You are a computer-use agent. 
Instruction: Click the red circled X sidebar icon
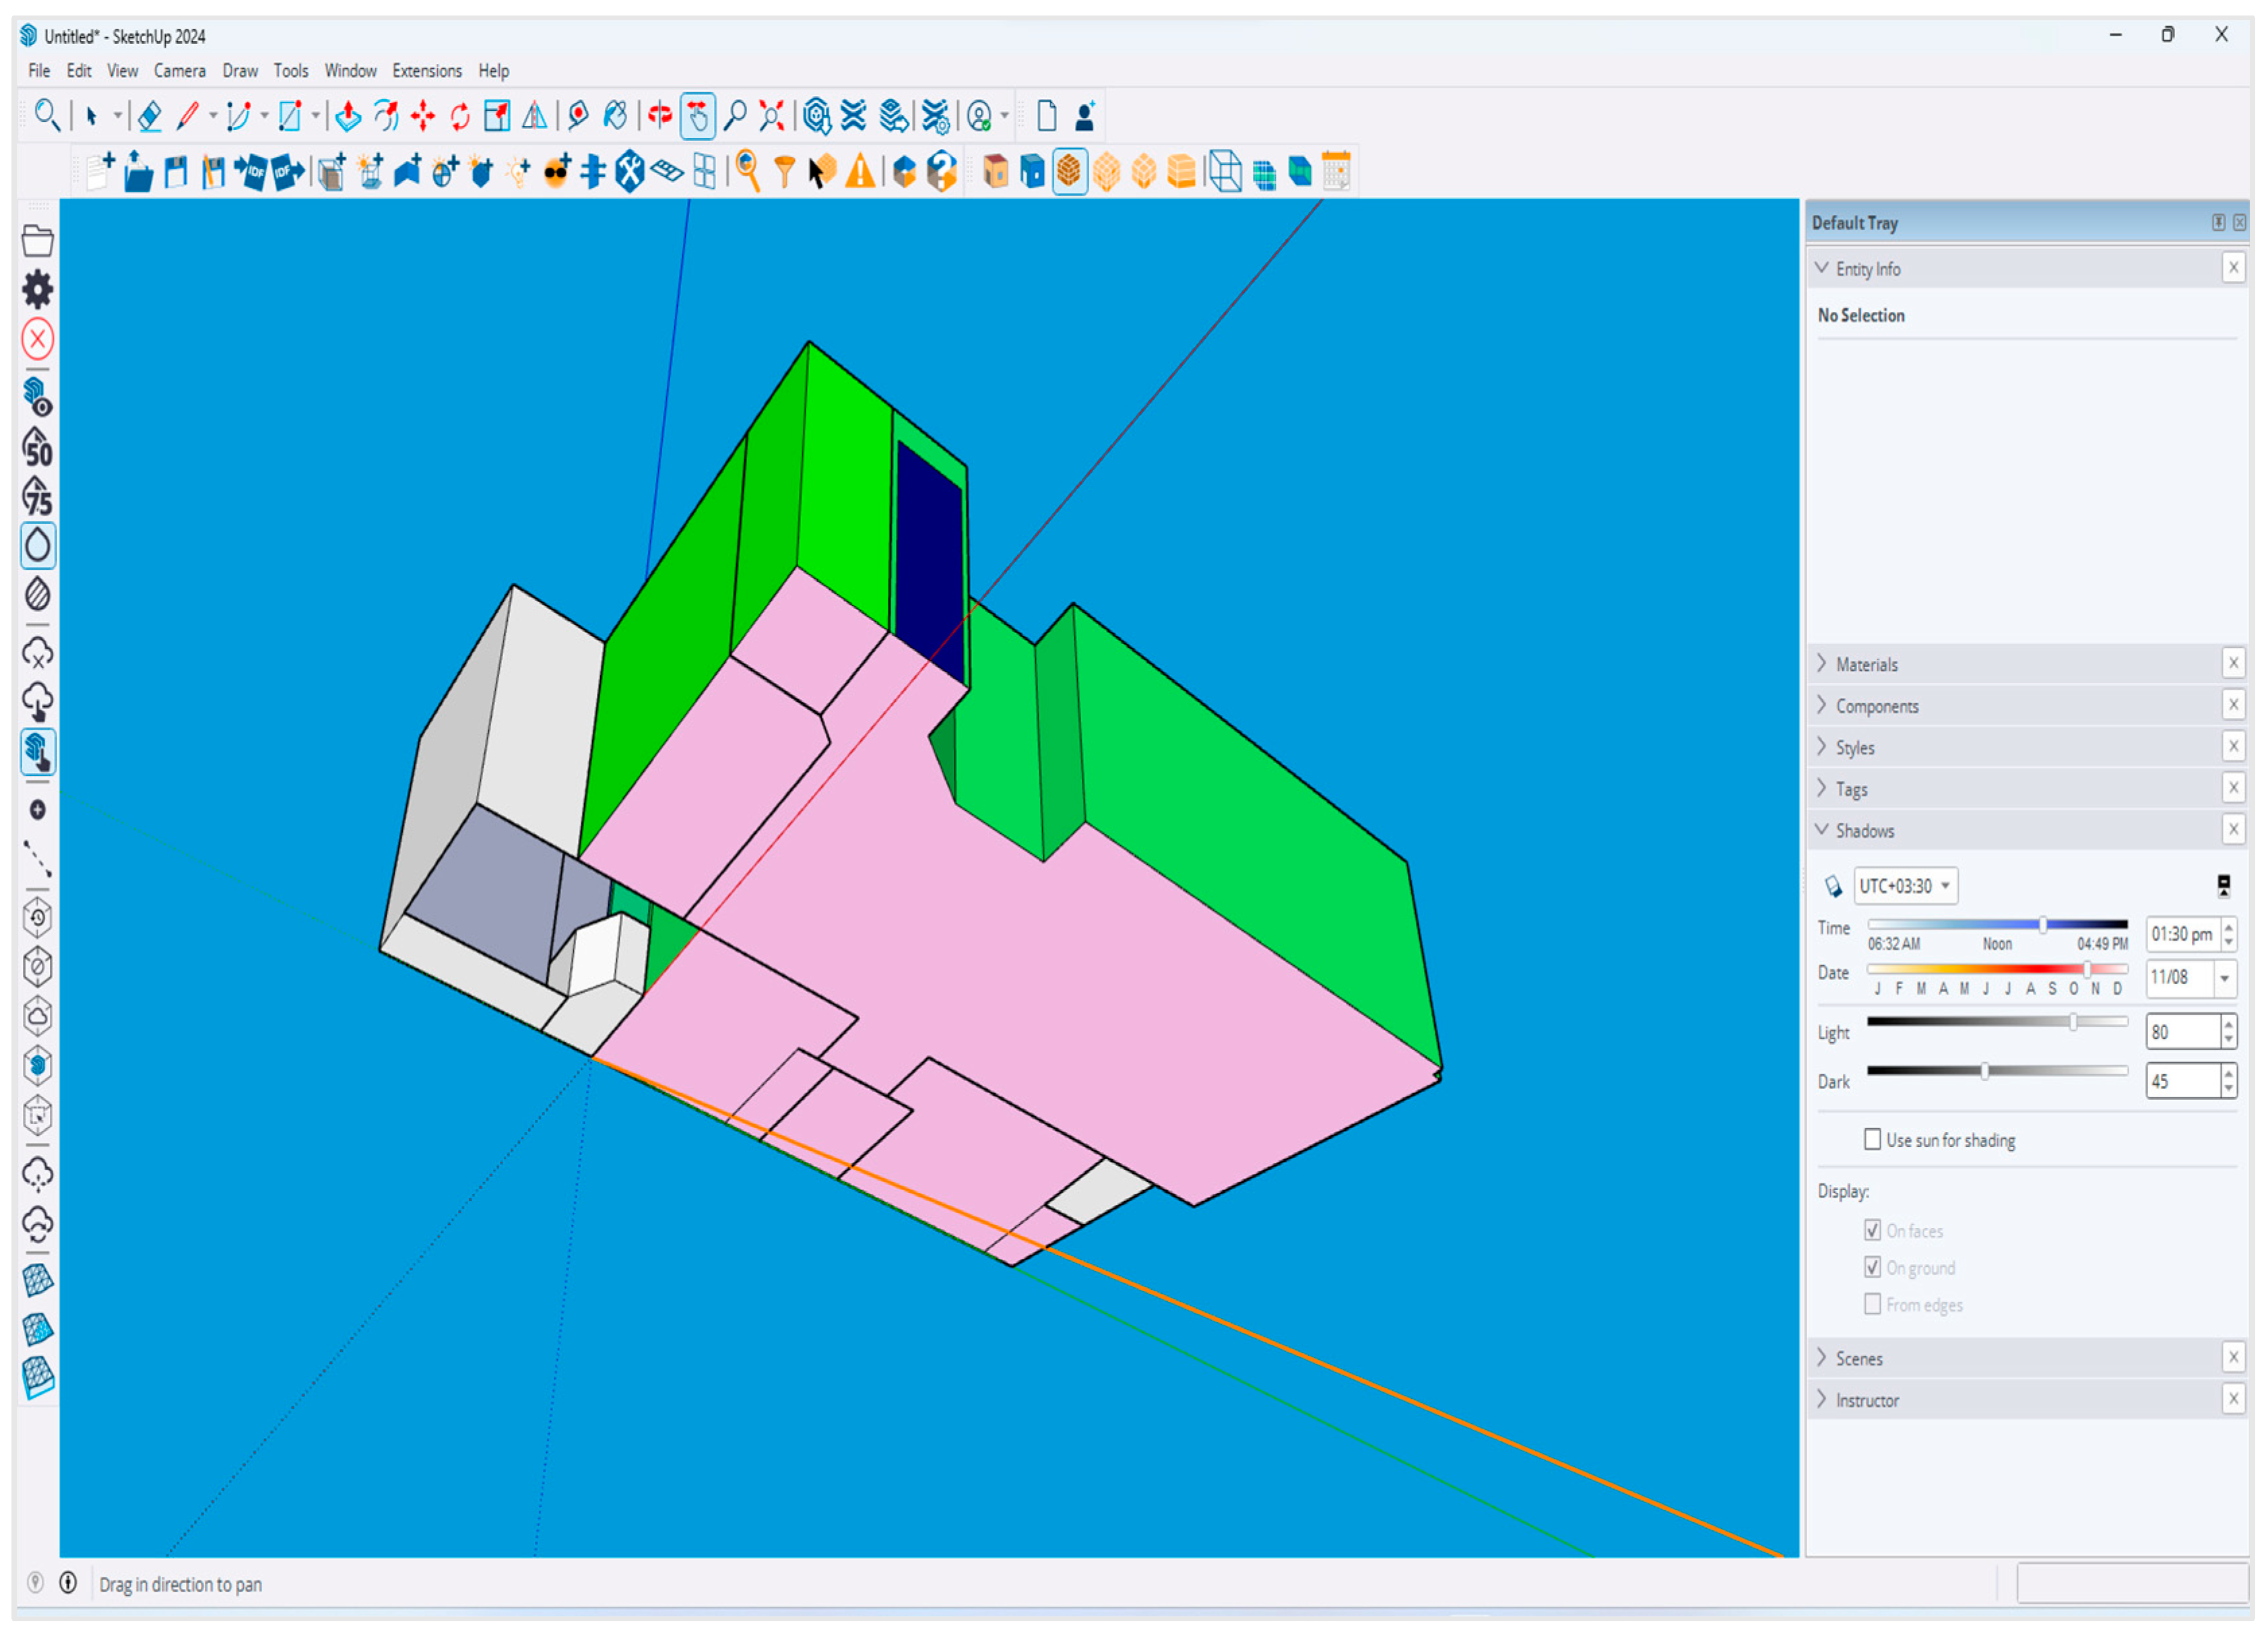click(38, 339)
